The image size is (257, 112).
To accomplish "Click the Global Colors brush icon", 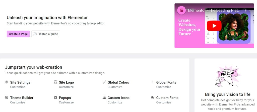I will click(x=104, y=82).
